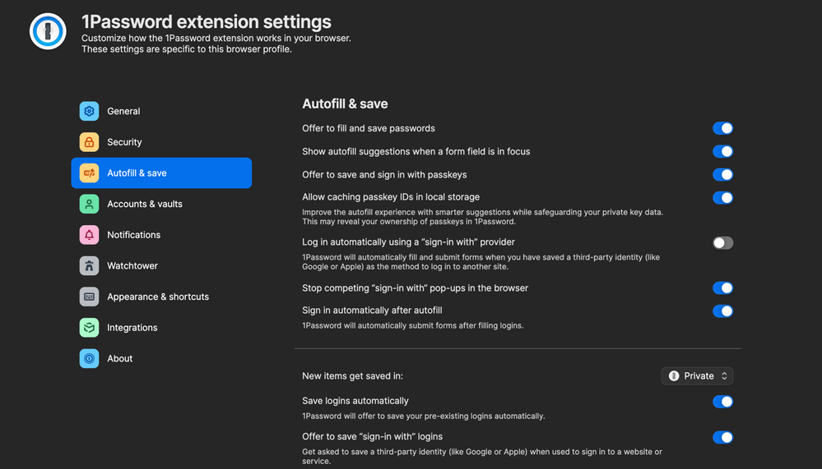Image resolution: width=822 pixels, height=469 pixels.
Task: Click the Integrations cube icon
Action: point(89,328)
